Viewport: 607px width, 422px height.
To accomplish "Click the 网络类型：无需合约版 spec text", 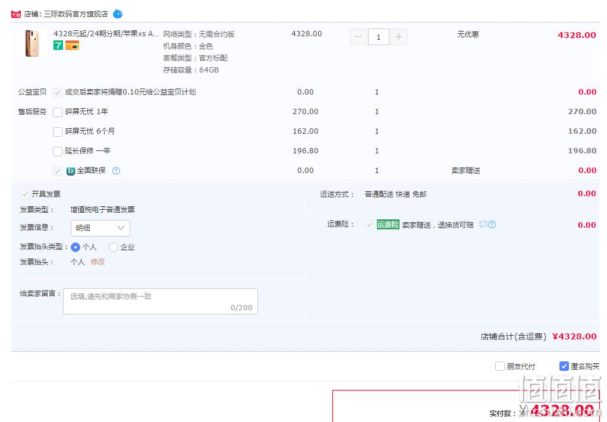I will click(x=199, y=34).
